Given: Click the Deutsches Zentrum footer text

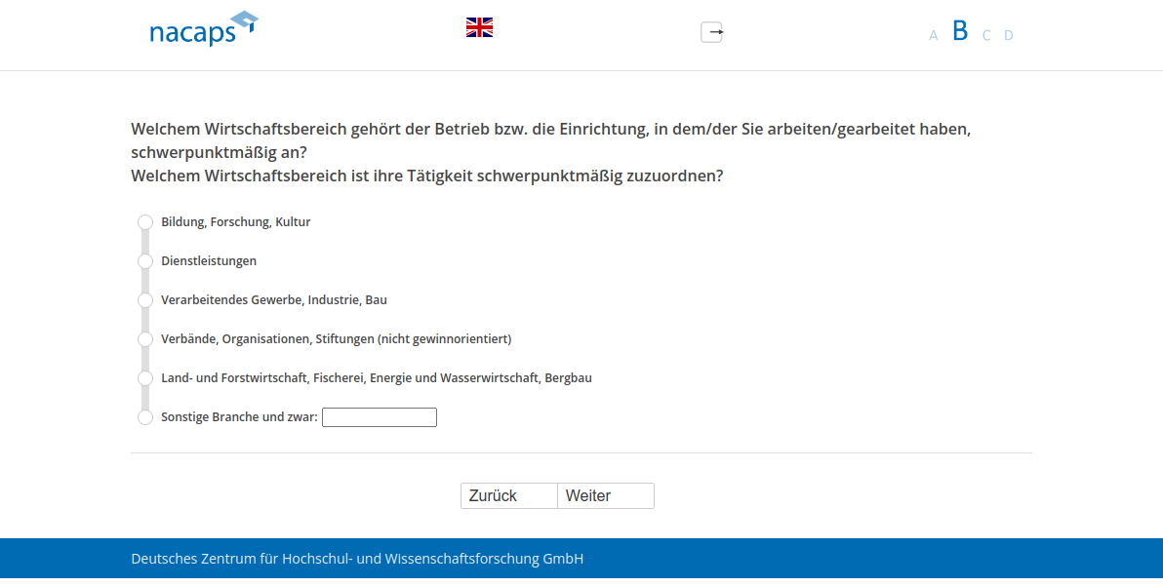Looking at the screenshot, I should (x=357, y=560).
